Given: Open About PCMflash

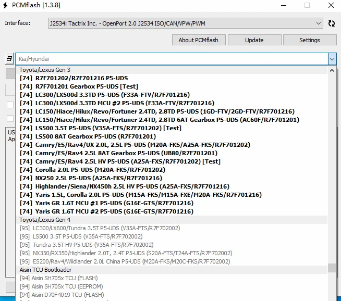Looking at the screenshot, I should click(199, 40).
